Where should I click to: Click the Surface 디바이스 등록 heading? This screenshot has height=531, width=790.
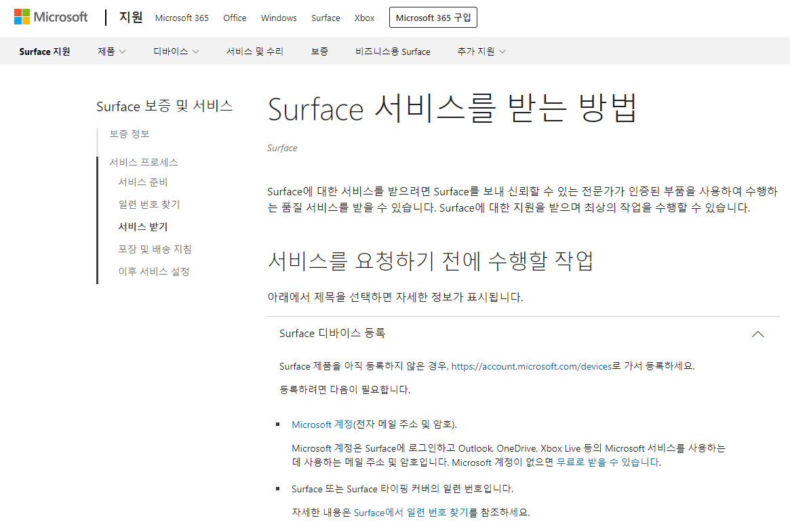click(x=332, y=333)
